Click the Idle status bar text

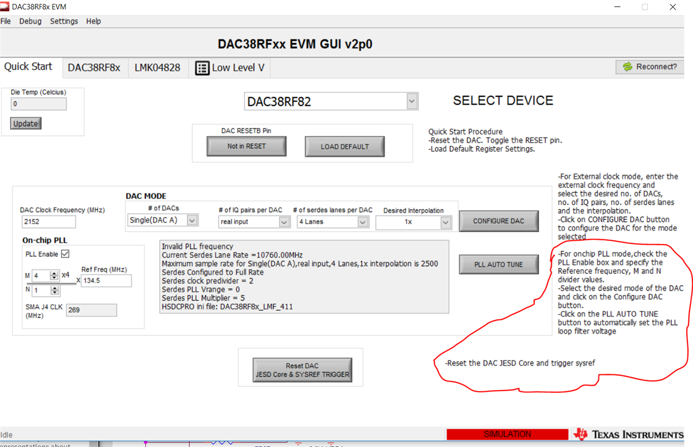coord(6,435)
